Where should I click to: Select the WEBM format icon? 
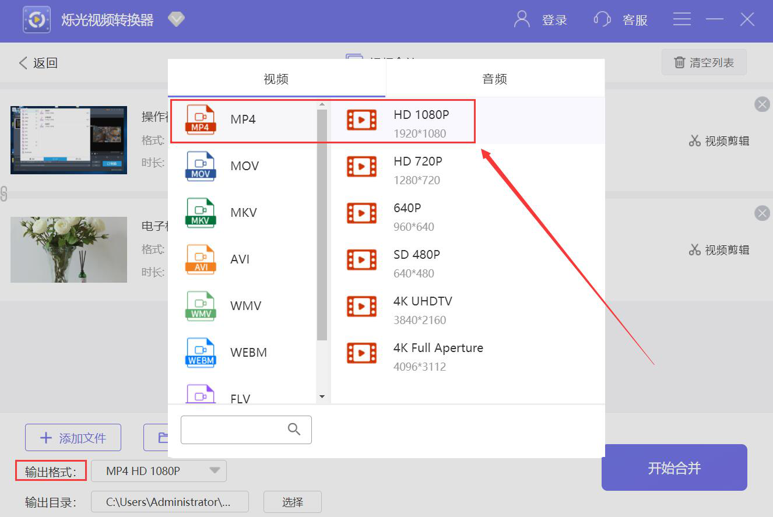[x=201, y=353]
